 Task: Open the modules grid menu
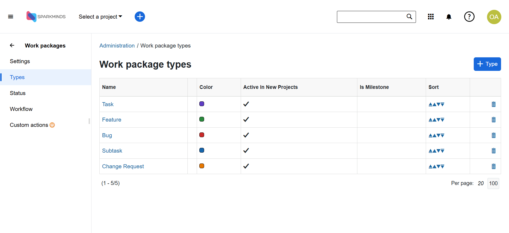point(431,17)
